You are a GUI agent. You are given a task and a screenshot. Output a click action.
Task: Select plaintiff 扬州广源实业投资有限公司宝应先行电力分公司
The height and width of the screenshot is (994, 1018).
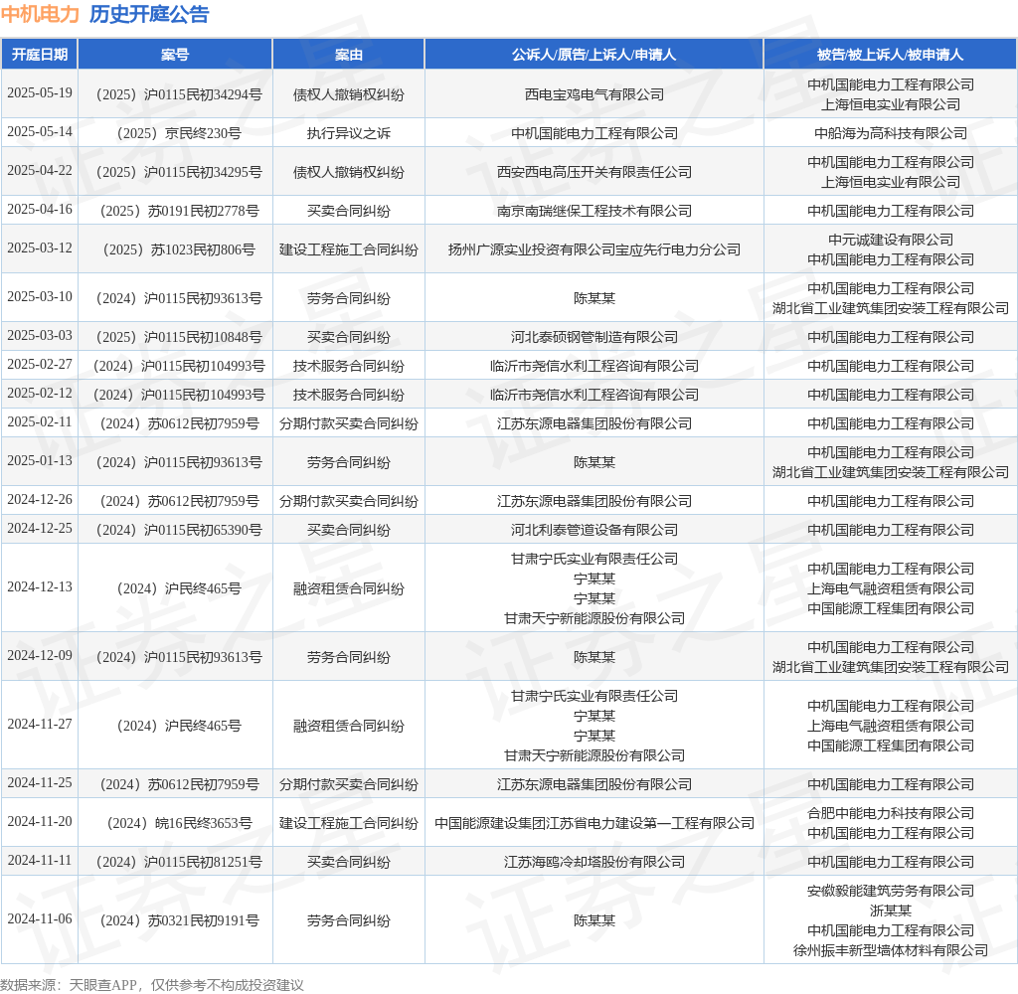click(594, 249)
